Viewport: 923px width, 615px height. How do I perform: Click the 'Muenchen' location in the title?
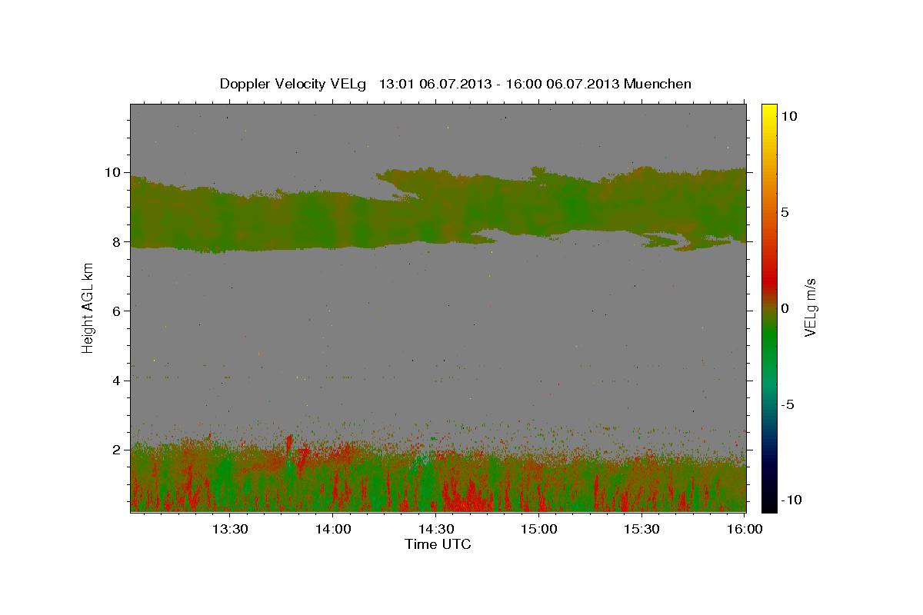point(658,84)
